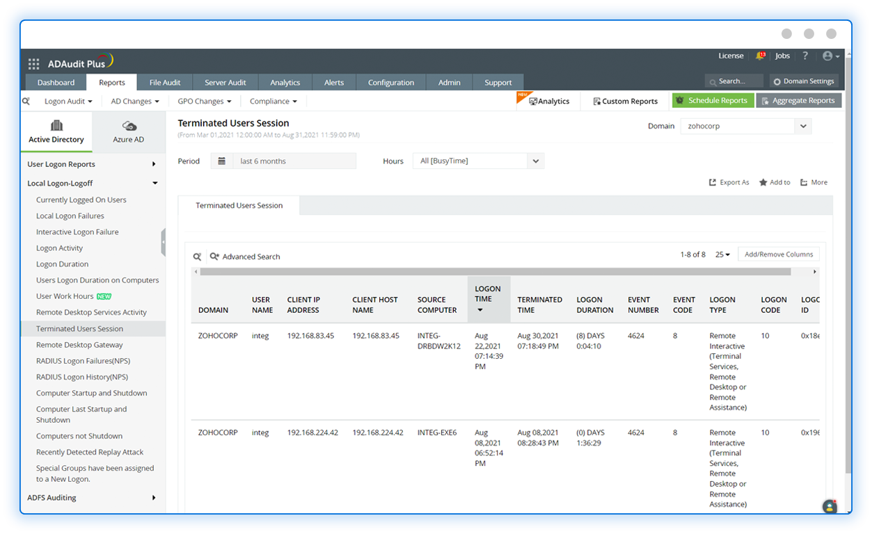The image size is (872, 534).
Task: Sort by the Logon Time column header
Action: point(488,299)
